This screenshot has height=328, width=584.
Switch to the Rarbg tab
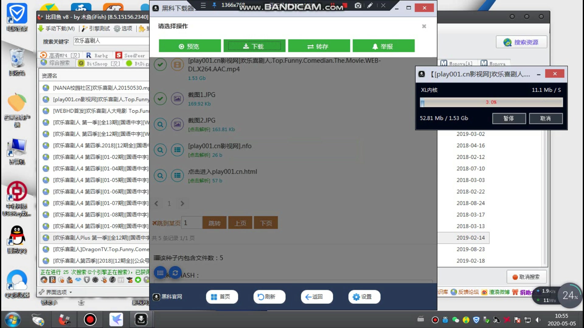click(x=97, y=55)
